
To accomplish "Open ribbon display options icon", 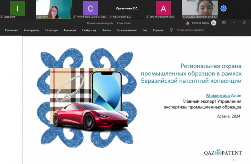I will pyautogui.click(x=224, y=23).
